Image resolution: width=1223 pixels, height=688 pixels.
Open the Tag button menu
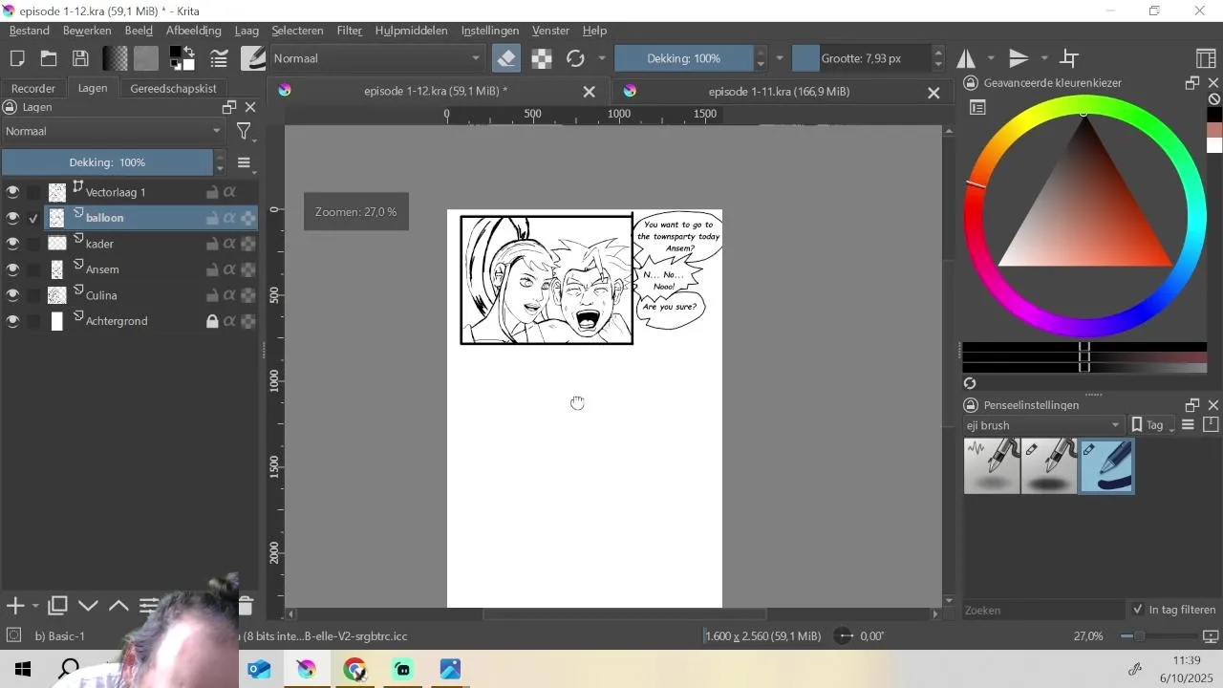coord(1153,425)
